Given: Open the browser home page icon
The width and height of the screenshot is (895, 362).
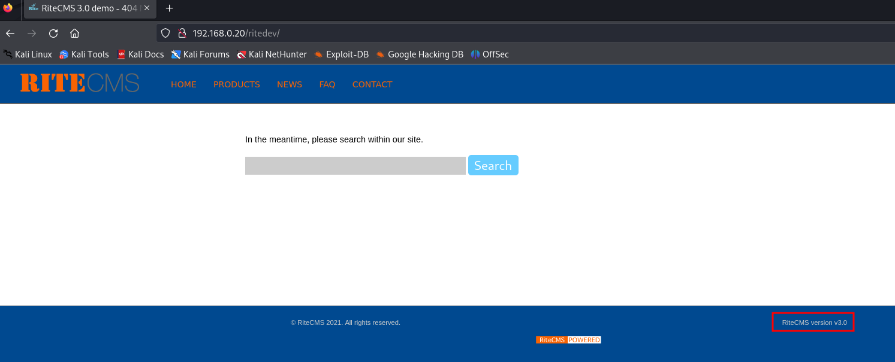Looking at the screenshot, I should pyautogui.click(x=75, y=34).
